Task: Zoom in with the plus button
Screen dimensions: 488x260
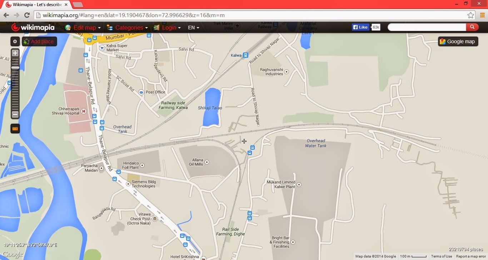Action: tap(15, 53)
